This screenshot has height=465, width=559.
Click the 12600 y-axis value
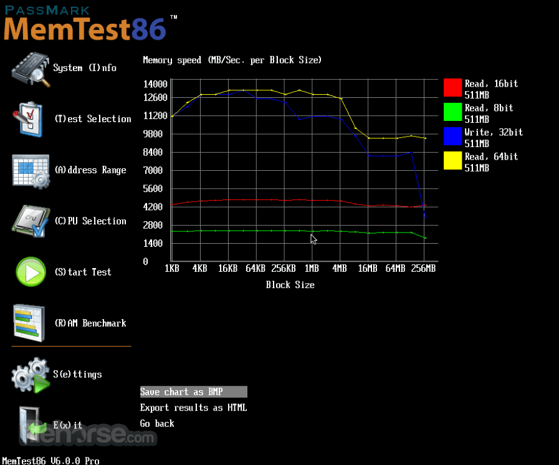(x=155, y=98)
